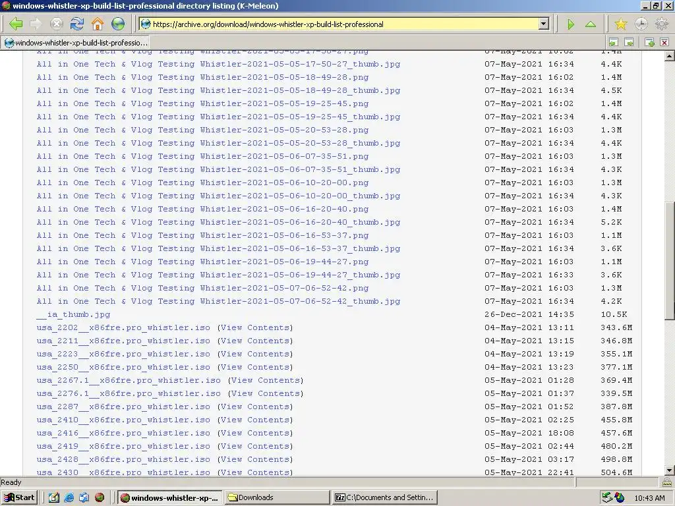Open Whistler-2021-05-06-07-35-51.png link

[202, 156]
